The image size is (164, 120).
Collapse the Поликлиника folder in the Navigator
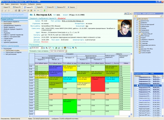(x=137, y=32)
